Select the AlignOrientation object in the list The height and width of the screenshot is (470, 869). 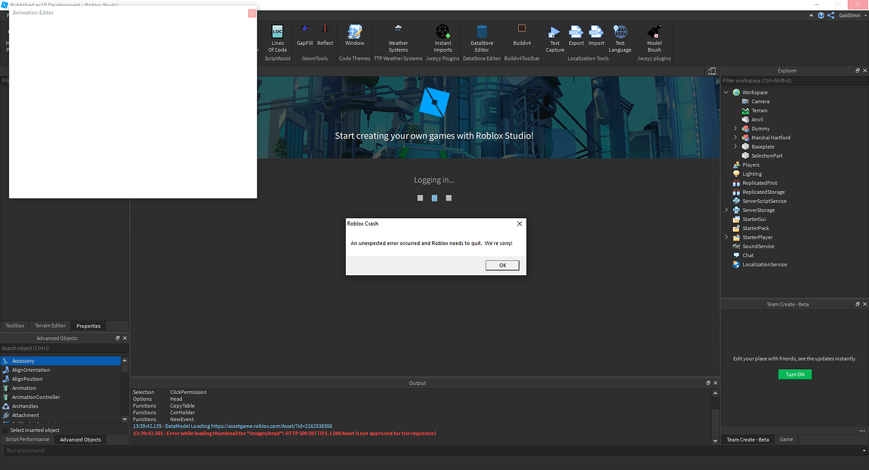coord(60,370)
